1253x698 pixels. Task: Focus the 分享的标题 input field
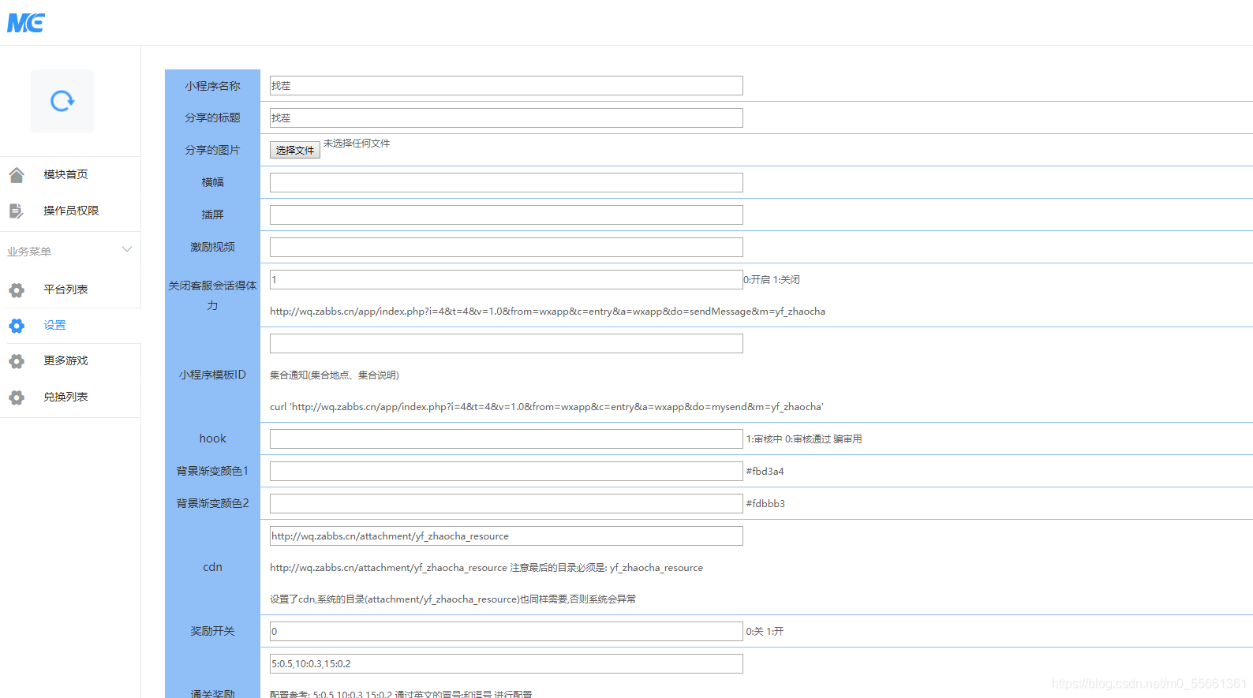click(507, 118)
